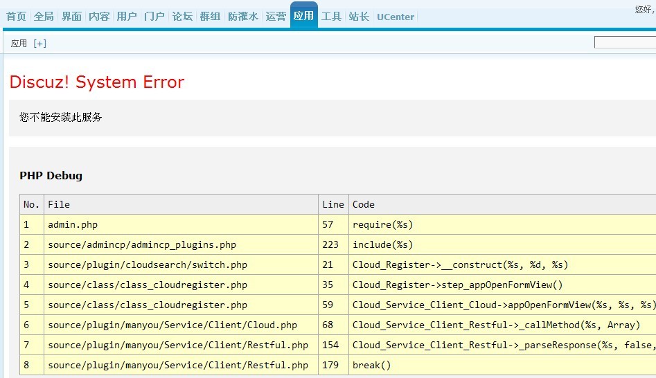Select the include(%s) code cell

(502, 244)
